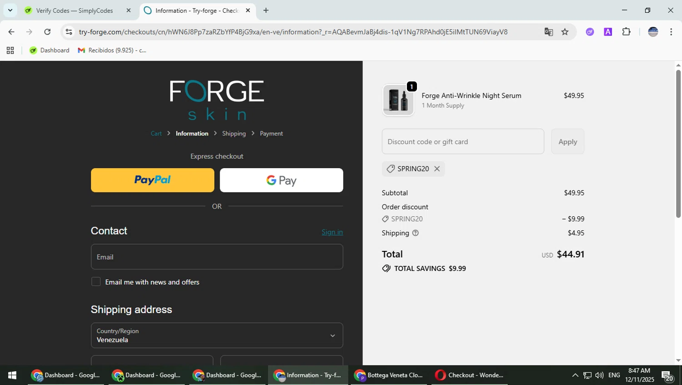Focus the Email input field
Screen dimensions: 682x385
tap(217, 257)
